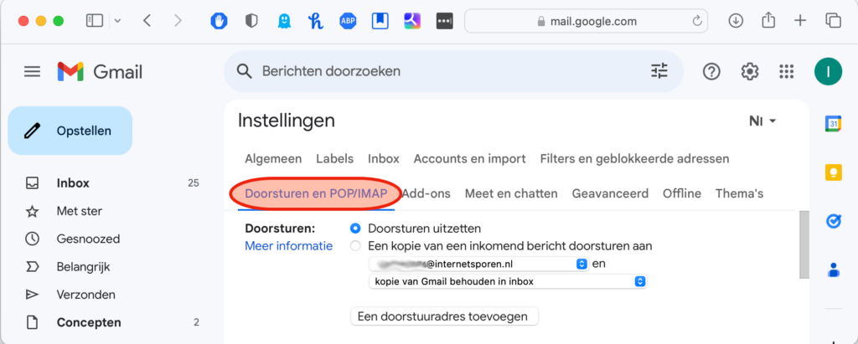Image resolution: width=858 pixels, height=344 pixels.
Task: Show search options filter icon
Action: [x=660, y=71]
